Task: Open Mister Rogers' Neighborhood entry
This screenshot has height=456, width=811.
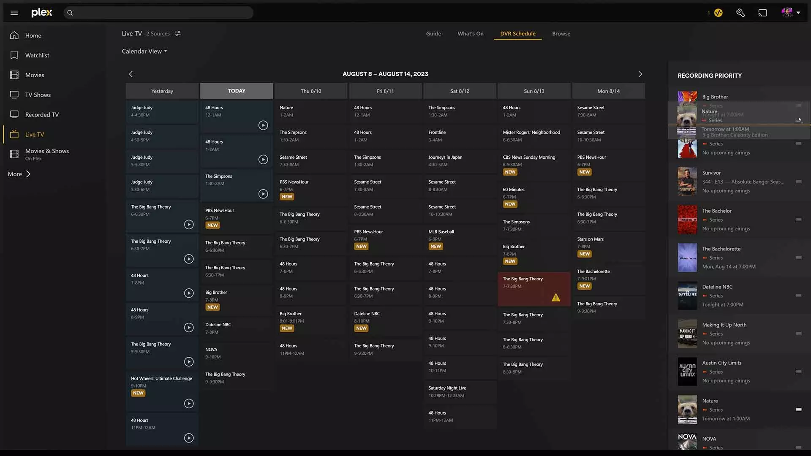Action: [x=534, y=136]
